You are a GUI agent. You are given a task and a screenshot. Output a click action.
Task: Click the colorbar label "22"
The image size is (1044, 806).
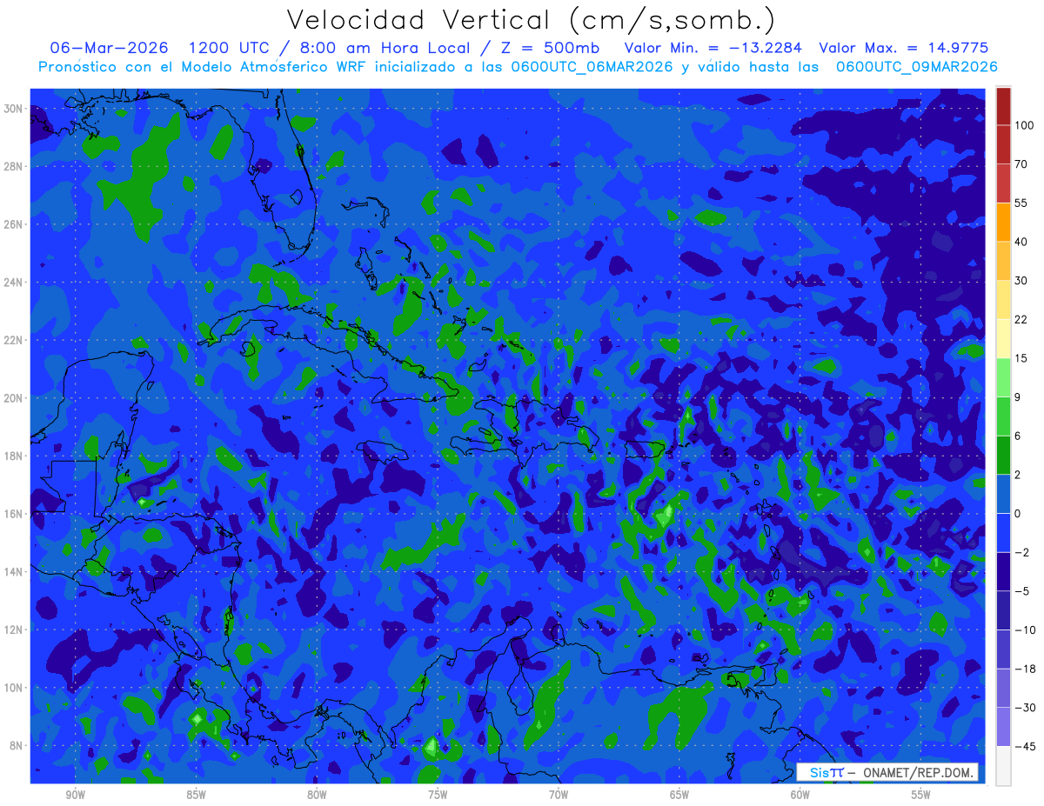tap(1021, 319)
